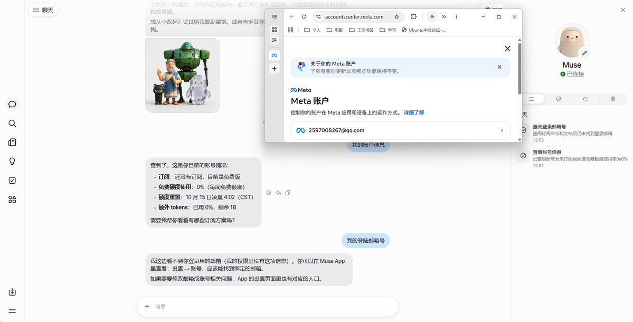633x322 pixels.
Task: Open the Ubuntu中文论坛 bookmark
Action: [424, 30]
